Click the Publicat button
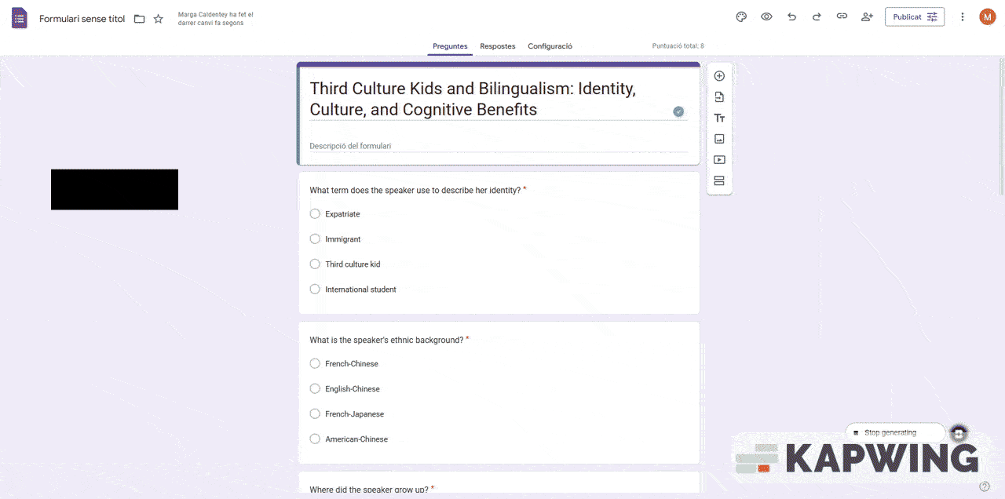This screenshot has width=1005, height=499. [x=914, y=16]
